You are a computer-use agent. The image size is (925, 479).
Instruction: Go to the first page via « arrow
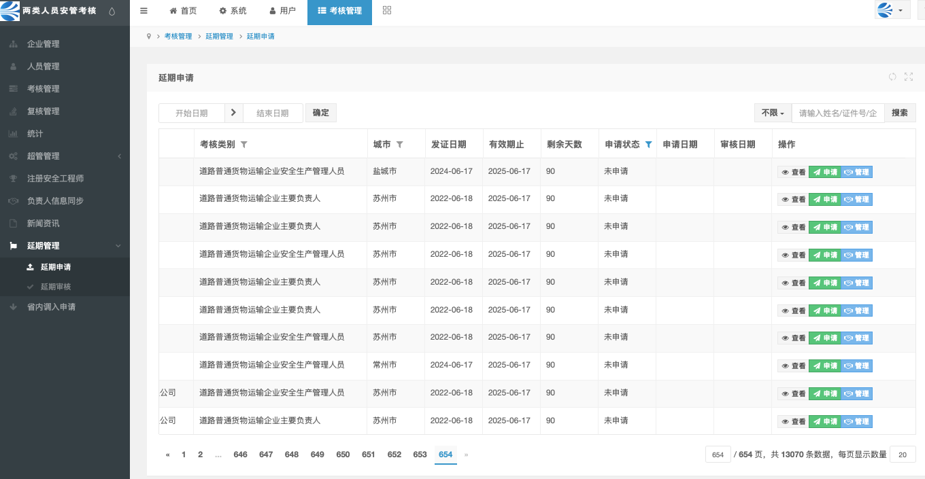point(167,455)
